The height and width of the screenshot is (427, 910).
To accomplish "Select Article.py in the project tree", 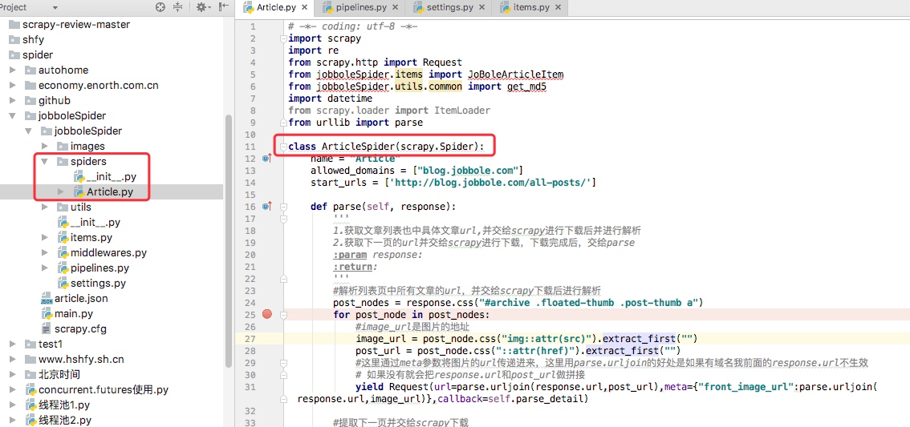I will point(110,191).
